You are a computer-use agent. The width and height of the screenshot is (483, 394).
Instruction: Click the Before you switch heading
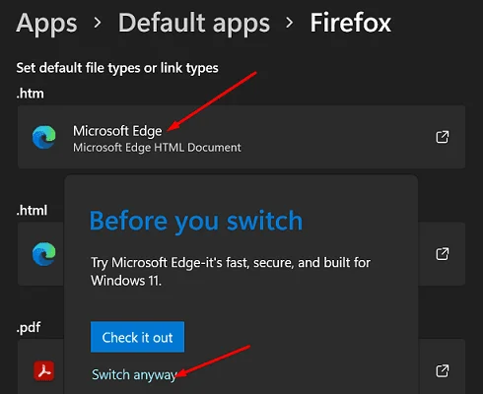click(x=196, y=222)
